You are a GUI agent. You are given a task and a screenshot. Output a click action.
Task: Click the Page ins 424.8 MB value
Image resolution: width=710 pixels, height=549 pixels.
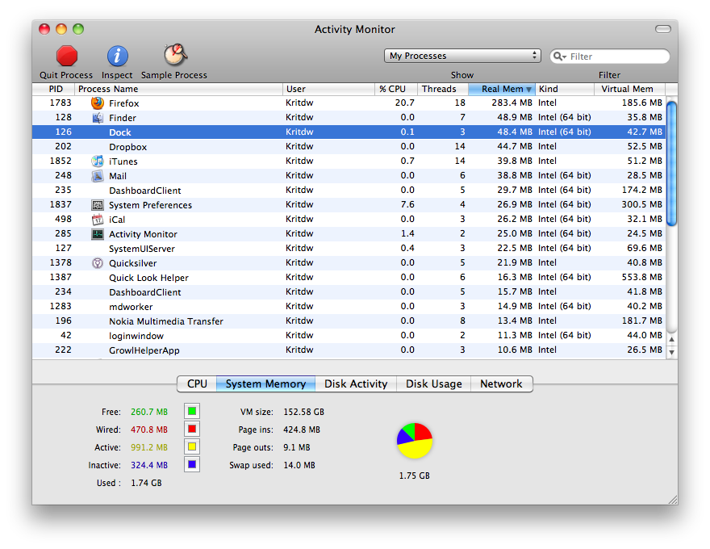tap(302, 430)
